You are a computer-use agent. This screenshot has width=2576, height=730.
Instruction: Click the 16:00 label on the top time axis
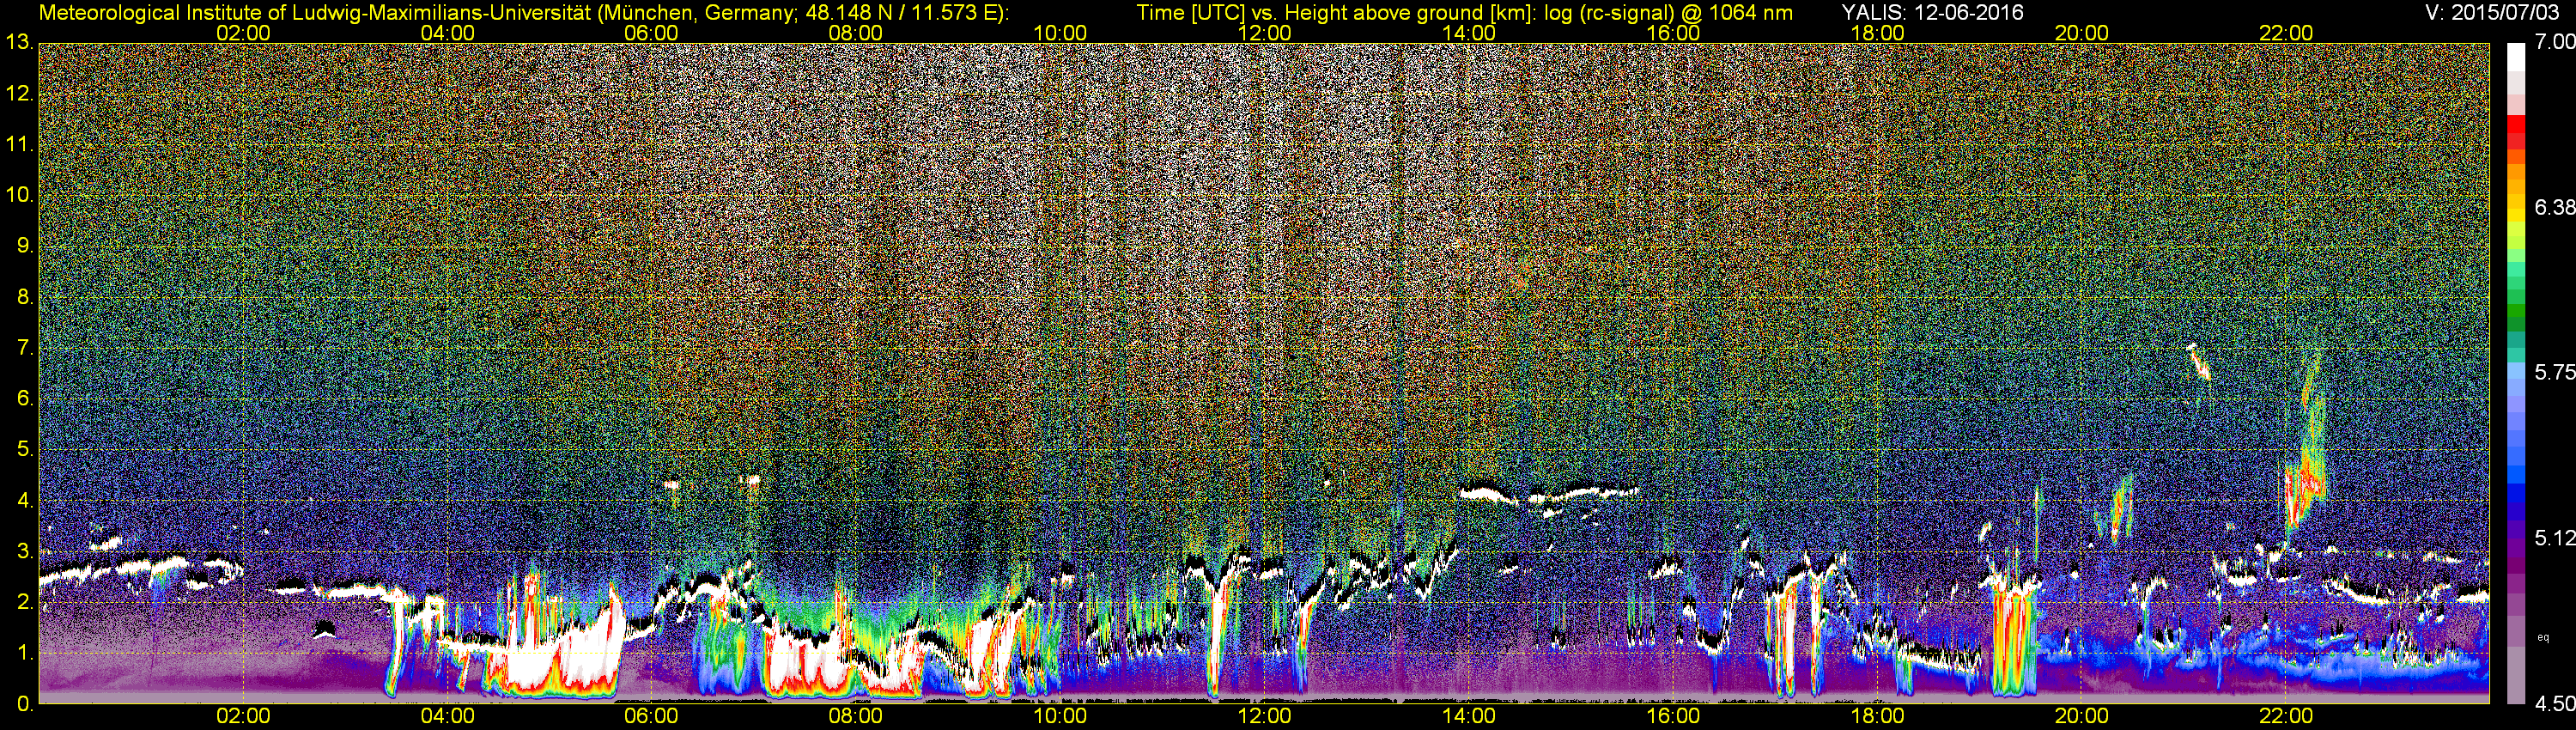tap(1673, 33)
